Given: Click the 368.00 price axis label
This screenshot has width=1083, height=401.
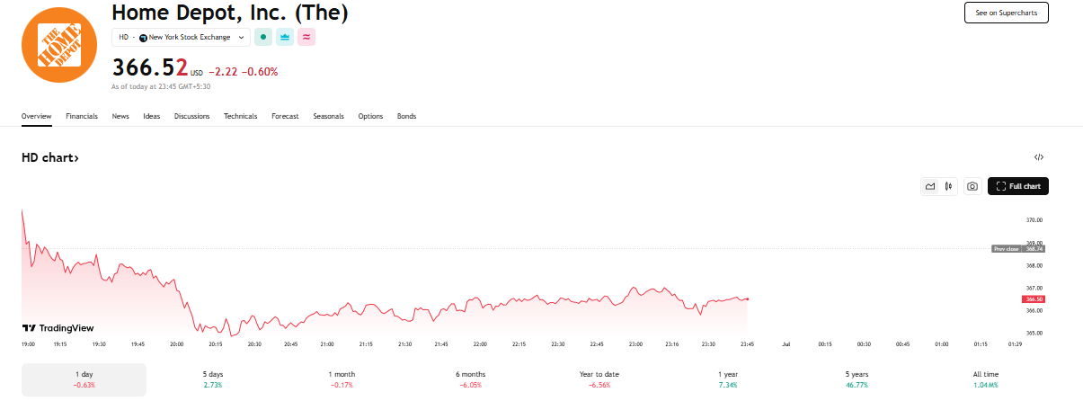Looking at the screenshot, I should (x=1034, y=265).
